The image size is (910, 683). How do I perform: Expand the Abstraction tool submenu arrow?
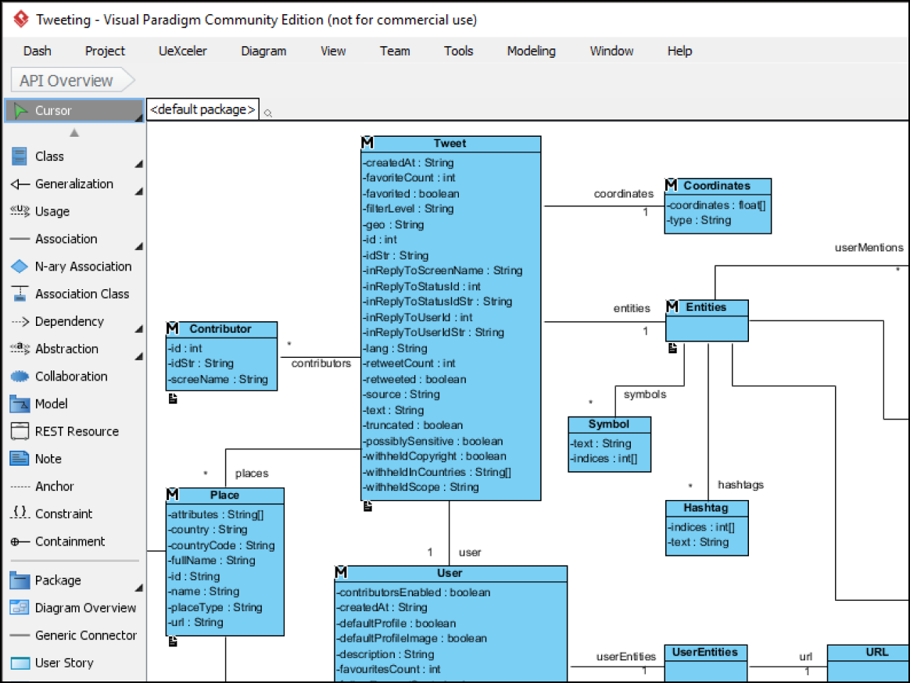[138, 356]
